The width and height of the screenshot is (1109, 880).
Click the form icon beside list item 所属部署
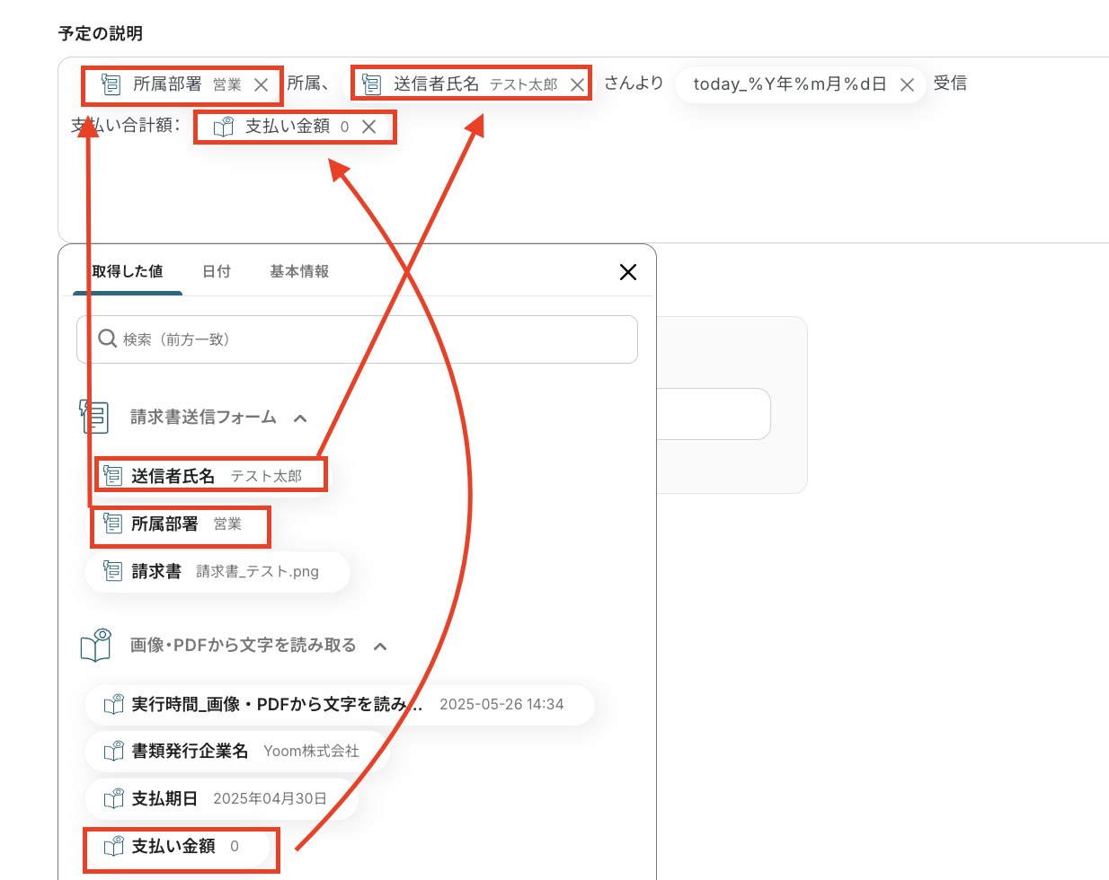point(112,523)
